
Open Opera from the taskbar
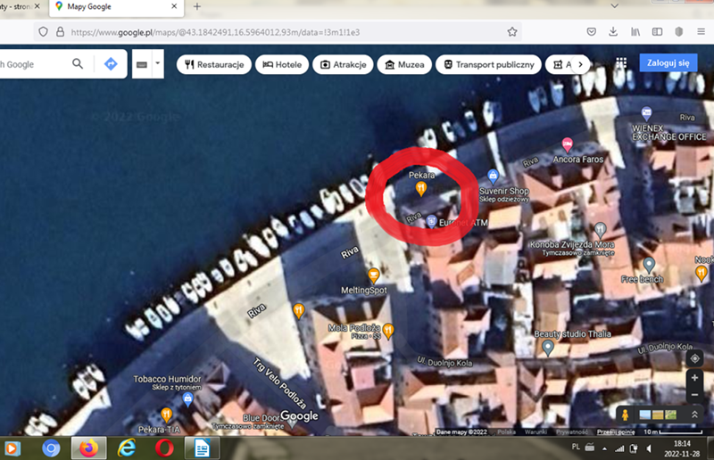(x=163, y=448)
